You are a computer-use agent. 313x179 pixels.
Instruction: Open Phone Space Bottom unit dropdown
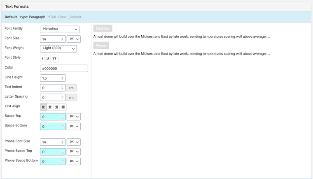pos(73,161)
